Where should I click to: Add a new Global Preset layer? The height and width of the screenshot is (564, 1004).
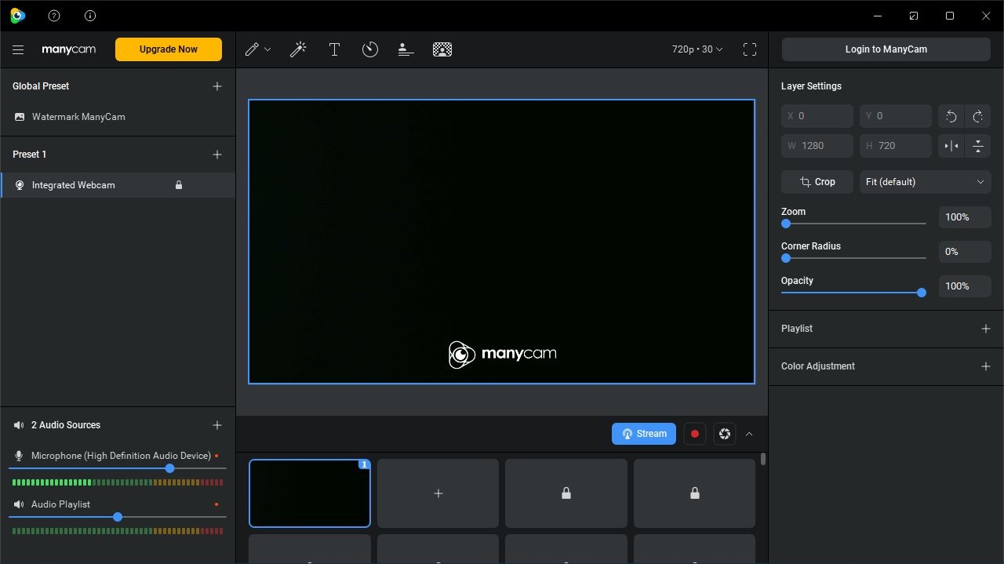click(217, 86)
